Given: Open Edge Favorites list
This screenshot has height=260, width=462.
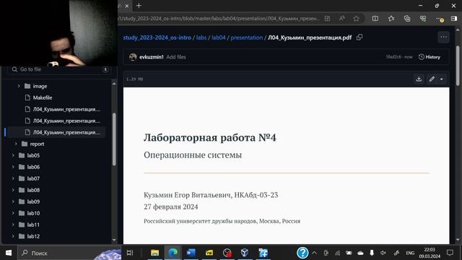Looking at the screenshot, I should 391,19.
